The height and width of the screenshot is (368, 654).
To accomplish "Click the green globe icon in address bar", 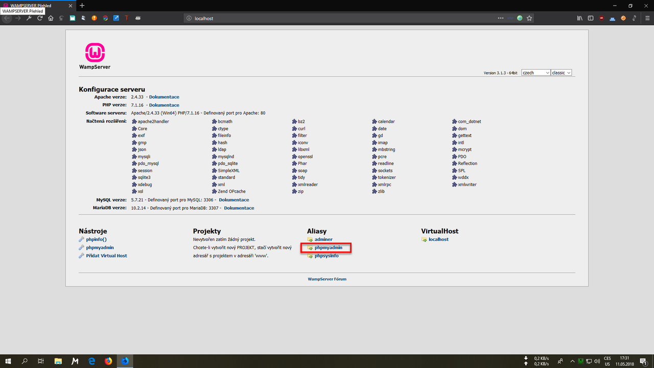I will click(x=520, y=18).
